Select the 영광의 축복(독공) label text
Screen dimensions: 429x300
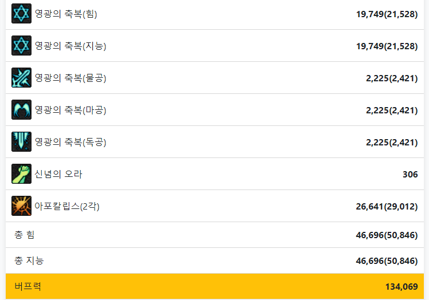tap(70, 142)
